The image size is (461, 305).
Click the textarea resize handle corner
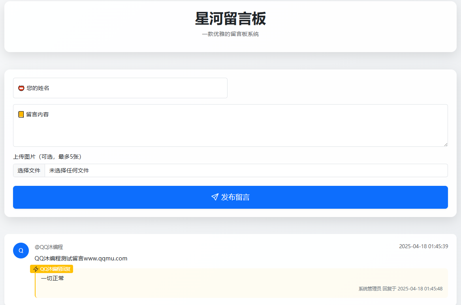(446, 144)
